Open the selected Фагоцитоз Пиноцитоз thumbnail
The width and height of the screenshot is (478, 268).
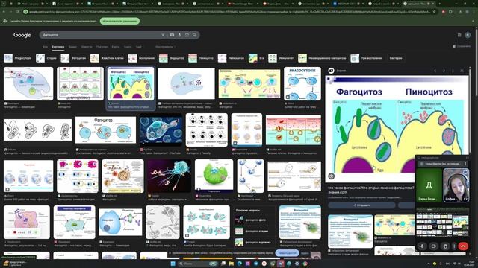tap(131, 83)
